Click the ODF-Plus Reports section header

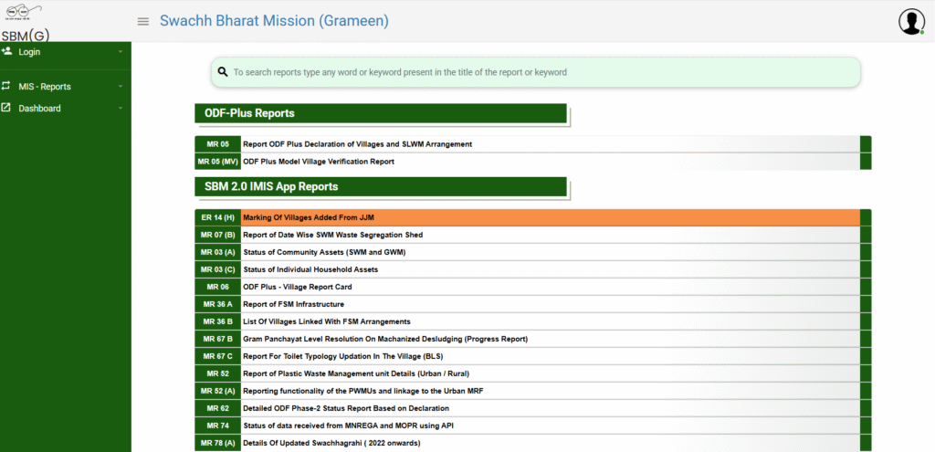coord(381,113)
